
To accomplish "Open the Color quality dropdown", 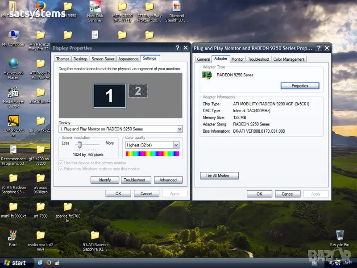I will [x=176, y=145].
